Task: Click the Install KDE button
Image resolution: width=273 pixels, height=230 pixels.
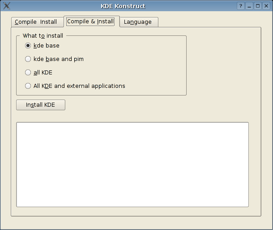Action: click(x=41, y=105)
